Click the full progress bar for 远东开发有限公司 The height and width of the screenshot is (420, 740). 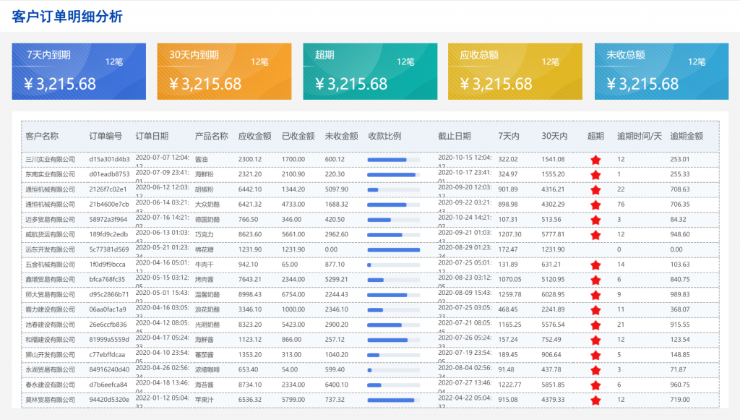tap(394, 249)
